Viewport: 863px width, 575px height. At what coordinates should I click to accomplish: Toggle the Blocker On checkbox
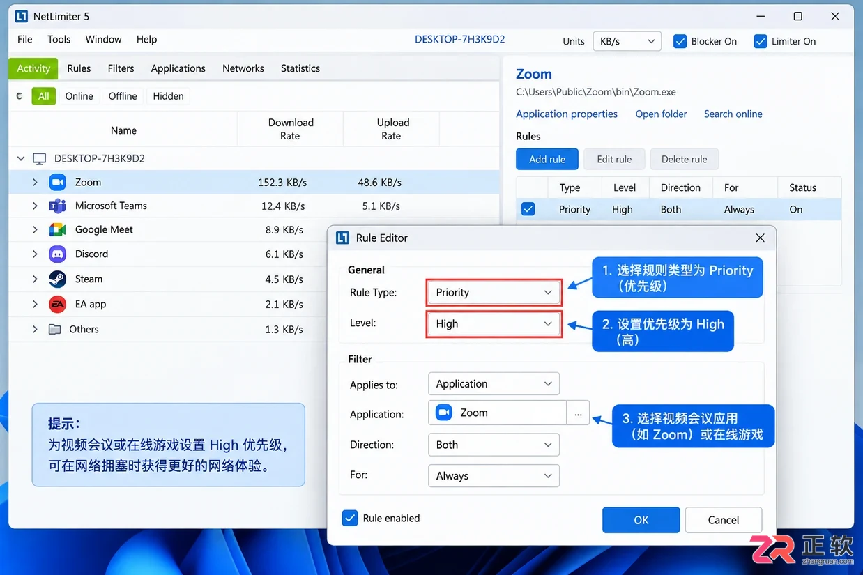(680, 41)
